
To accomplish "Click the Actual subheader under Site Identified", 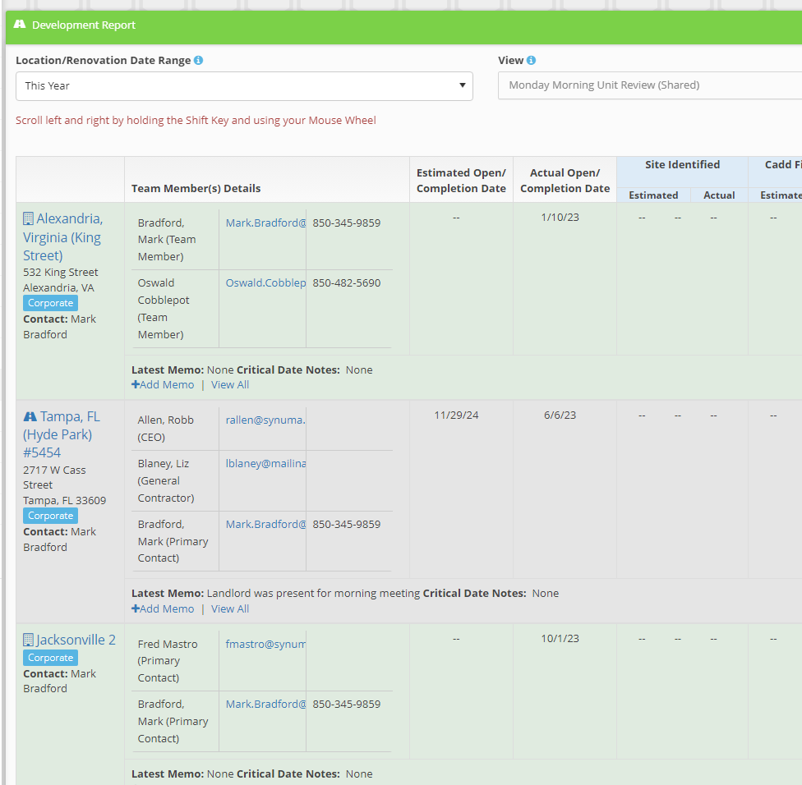I will coord(719,195).
